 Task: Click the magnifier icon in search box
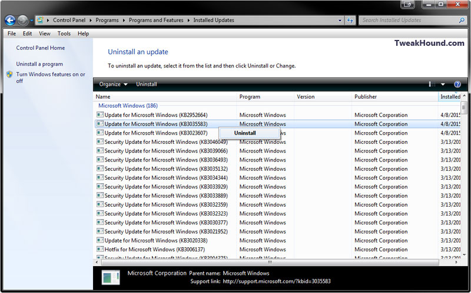click(462, 20)
